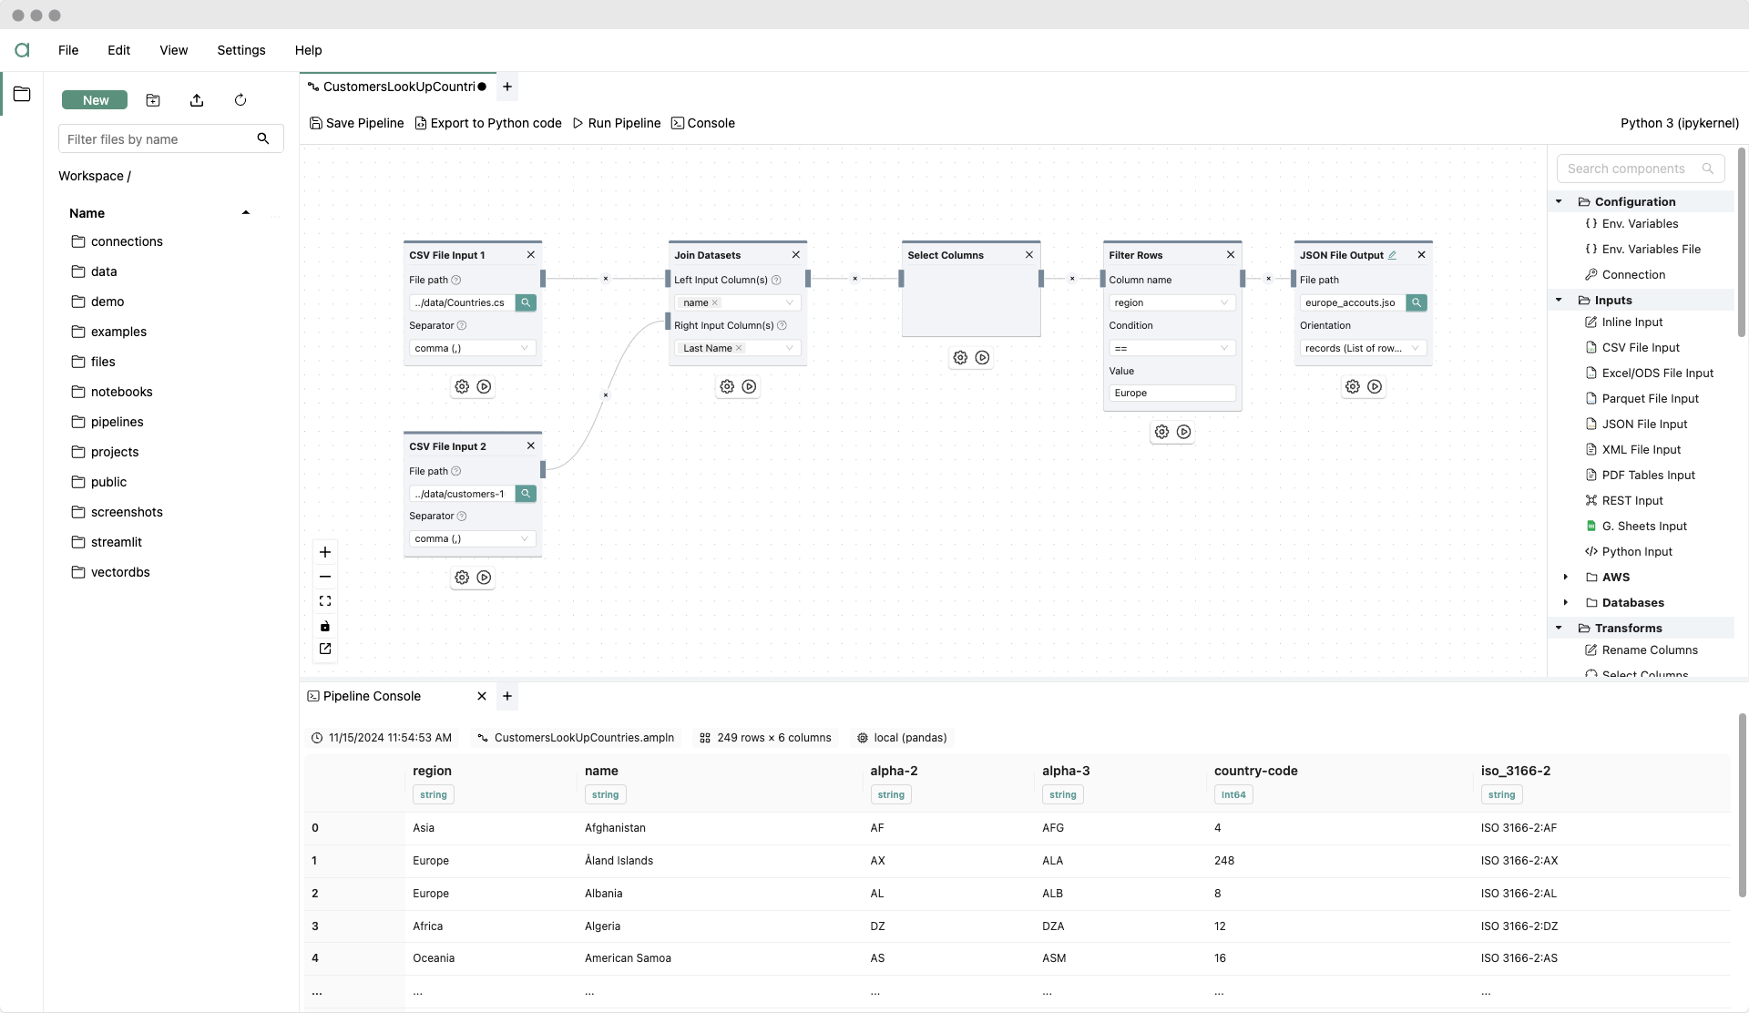Open Right Input Column(s) dropdown
Image resolution: width=1749 pixels, height=1013 pixels.
click(x=737, y=348)
